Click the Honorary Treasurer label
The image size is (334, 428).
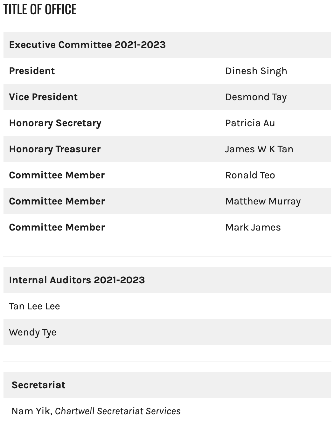point(55,149)
